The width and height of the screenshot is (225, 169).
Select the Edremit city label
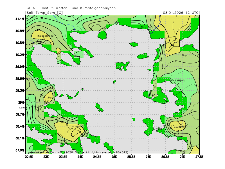click(180, 81)
